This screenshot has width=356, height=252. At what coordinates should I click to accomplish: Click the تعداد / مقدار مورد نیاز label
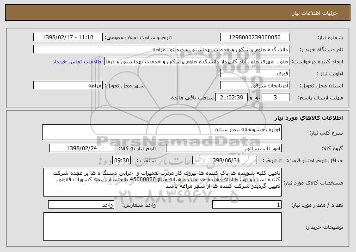click(317, 205)
